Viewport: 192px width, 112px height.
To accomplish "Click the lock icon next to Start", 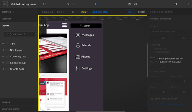I will [x=64, y=12].
